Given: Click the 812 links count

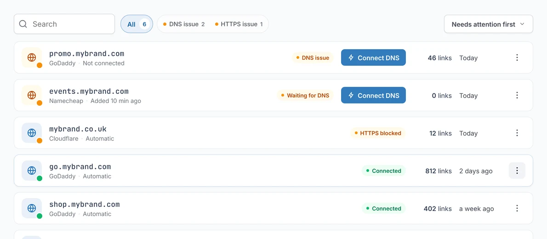Looking at the screenshot, I should click(439, 171).
